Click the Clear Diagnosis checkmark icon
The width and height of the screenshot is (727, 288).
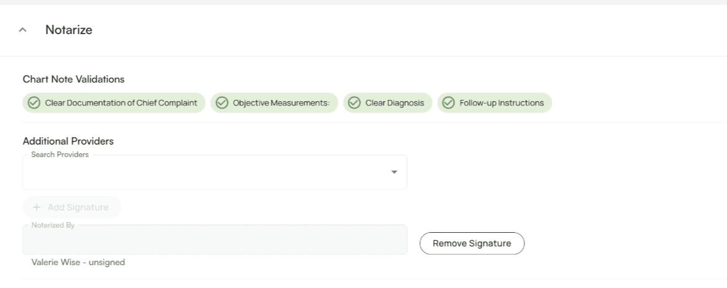(354, 103)
